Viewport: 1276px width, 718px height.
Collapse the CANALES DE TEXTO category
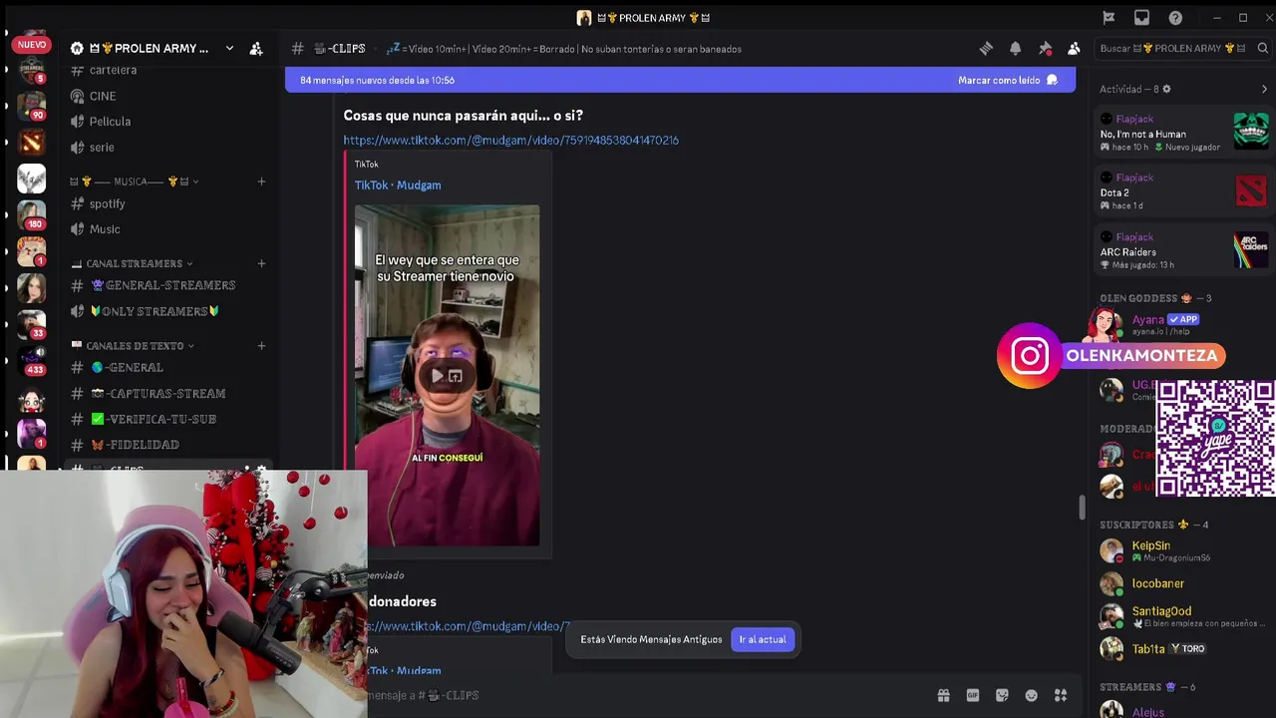pyautogui.click(x=134, y=346)
